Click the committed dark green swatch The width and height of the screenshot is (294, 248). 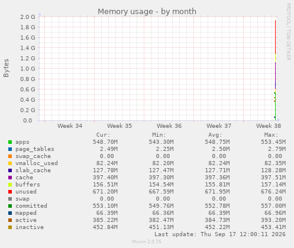click(10, 206)
